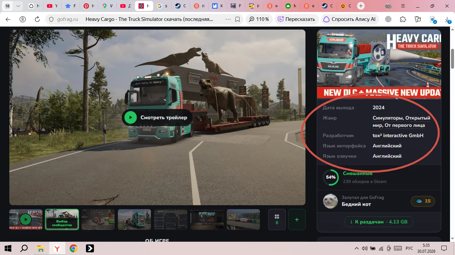Open the Heavy Cargo cover image
The width and height of the screenshot is (455, 255).
click(x=379, y=64)
